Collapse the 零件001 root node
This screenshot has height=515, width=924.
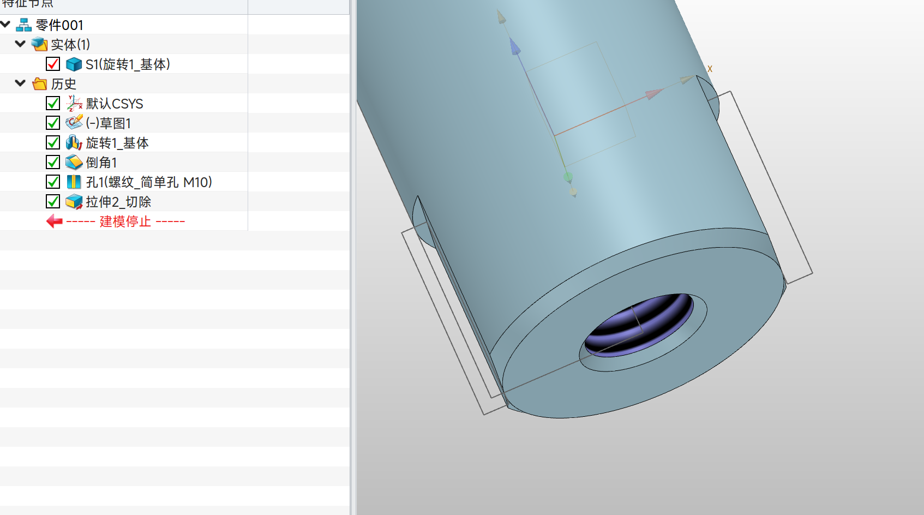5,25
